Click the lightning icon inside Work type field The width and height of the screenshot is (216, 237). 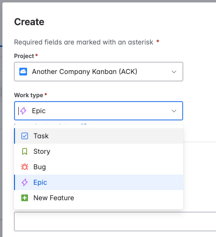point(23,111)
